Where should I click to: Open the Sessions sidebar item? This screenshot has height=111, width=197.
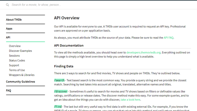14,56
